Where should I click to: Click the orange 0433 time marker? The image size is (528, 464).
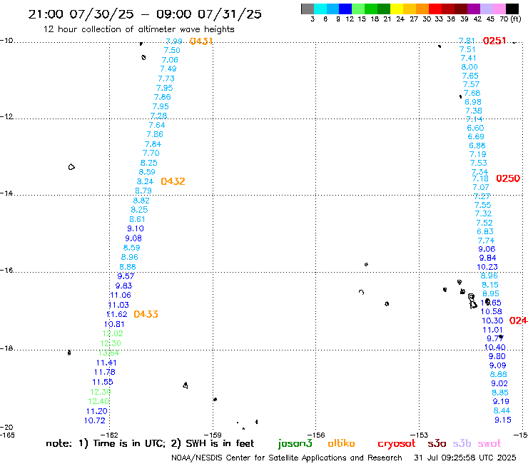(146, 314)
